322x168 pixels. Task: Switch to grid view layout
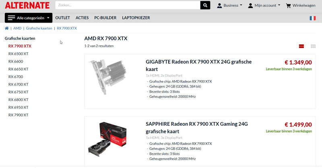point(313,46)
